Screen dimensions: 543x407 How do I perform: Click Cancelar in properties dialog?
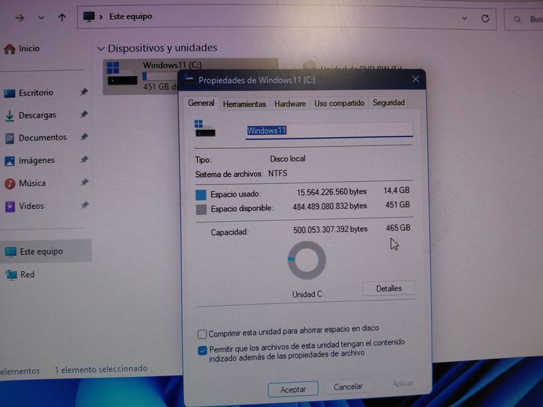tap(348, 387)
